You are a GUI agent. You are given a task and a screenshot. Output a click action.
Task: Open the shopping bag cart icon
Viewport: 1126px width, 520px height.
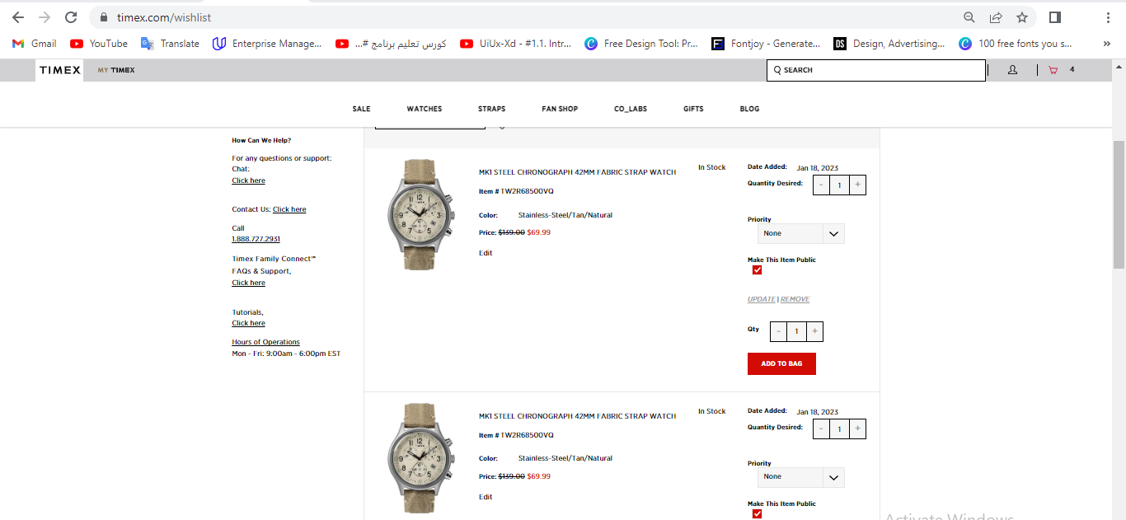[1053, 70]
